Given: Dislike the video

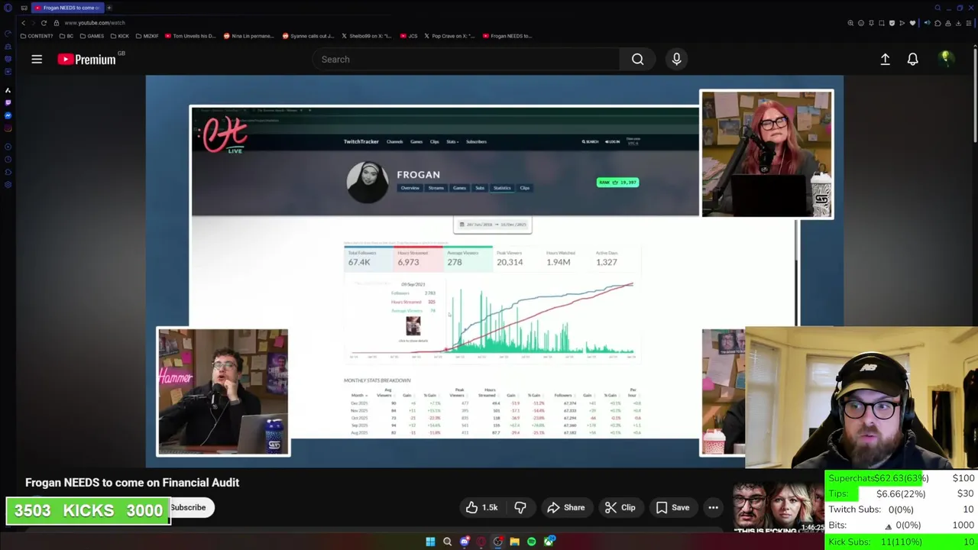Looking at the screenshot, I should pos(520,507).
